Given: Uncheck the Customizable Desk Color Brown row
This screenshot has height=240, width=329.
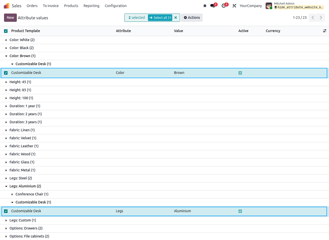Looking at the screenshot, I should coord(6,73).
